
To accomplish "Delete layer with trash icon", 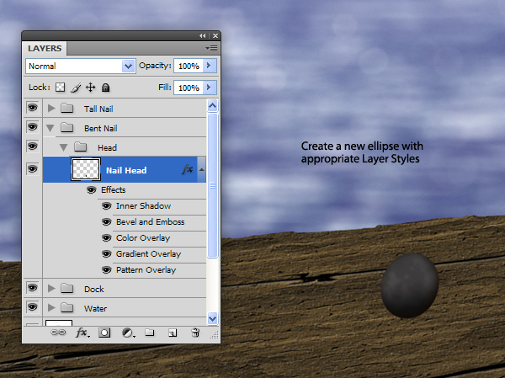I will coord(195,333).
